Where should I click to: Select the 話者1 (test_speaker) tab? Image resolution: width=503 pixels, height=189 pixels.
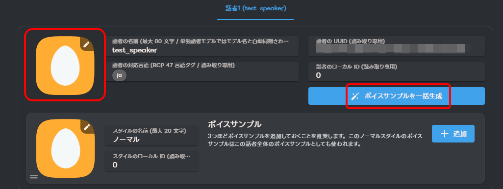(255, 9)
